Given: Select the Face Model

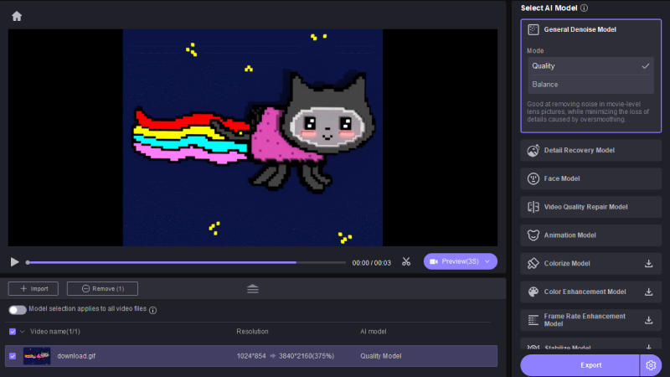Looking at the screenshot, I should click(591, 178).
